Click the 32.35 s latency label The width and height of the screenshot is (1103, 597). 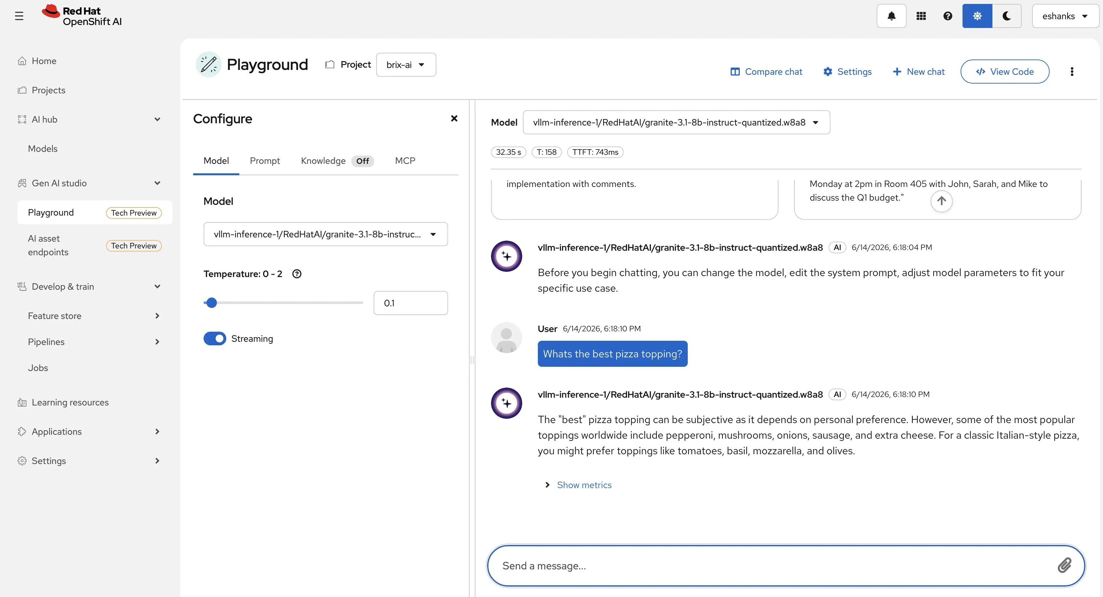(509, 152)
